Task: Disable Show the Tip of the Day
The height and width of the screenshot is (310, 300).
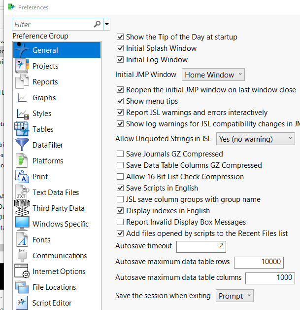Action: [x=120, y=37]
